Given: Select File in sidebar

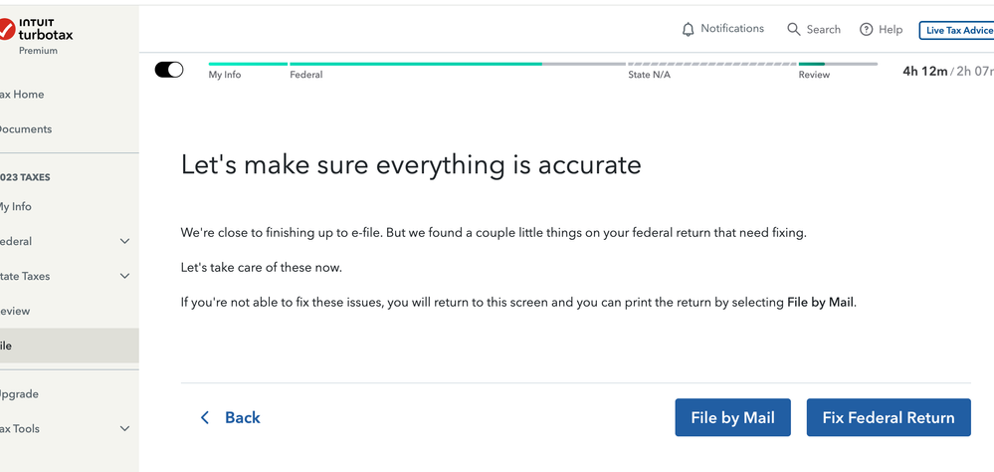Looking at the screenshot, I should (69, 346).
